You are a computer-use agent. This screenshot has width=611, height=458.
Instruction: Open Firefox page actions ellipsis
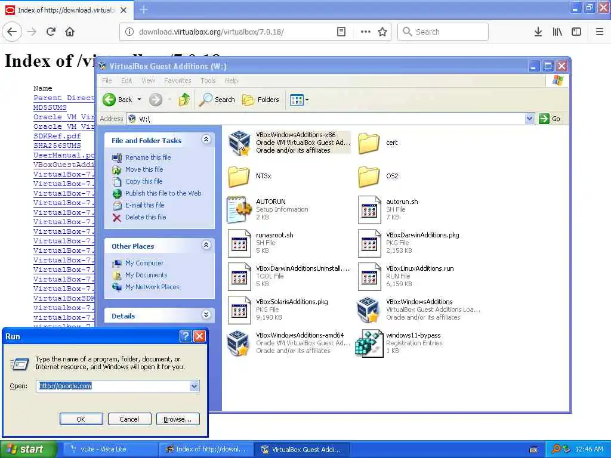click(x=366, y=32)
